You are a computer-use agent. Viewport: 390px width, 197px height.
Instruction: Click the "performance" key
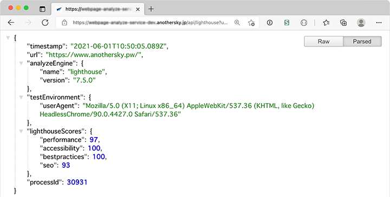[62, 140]
